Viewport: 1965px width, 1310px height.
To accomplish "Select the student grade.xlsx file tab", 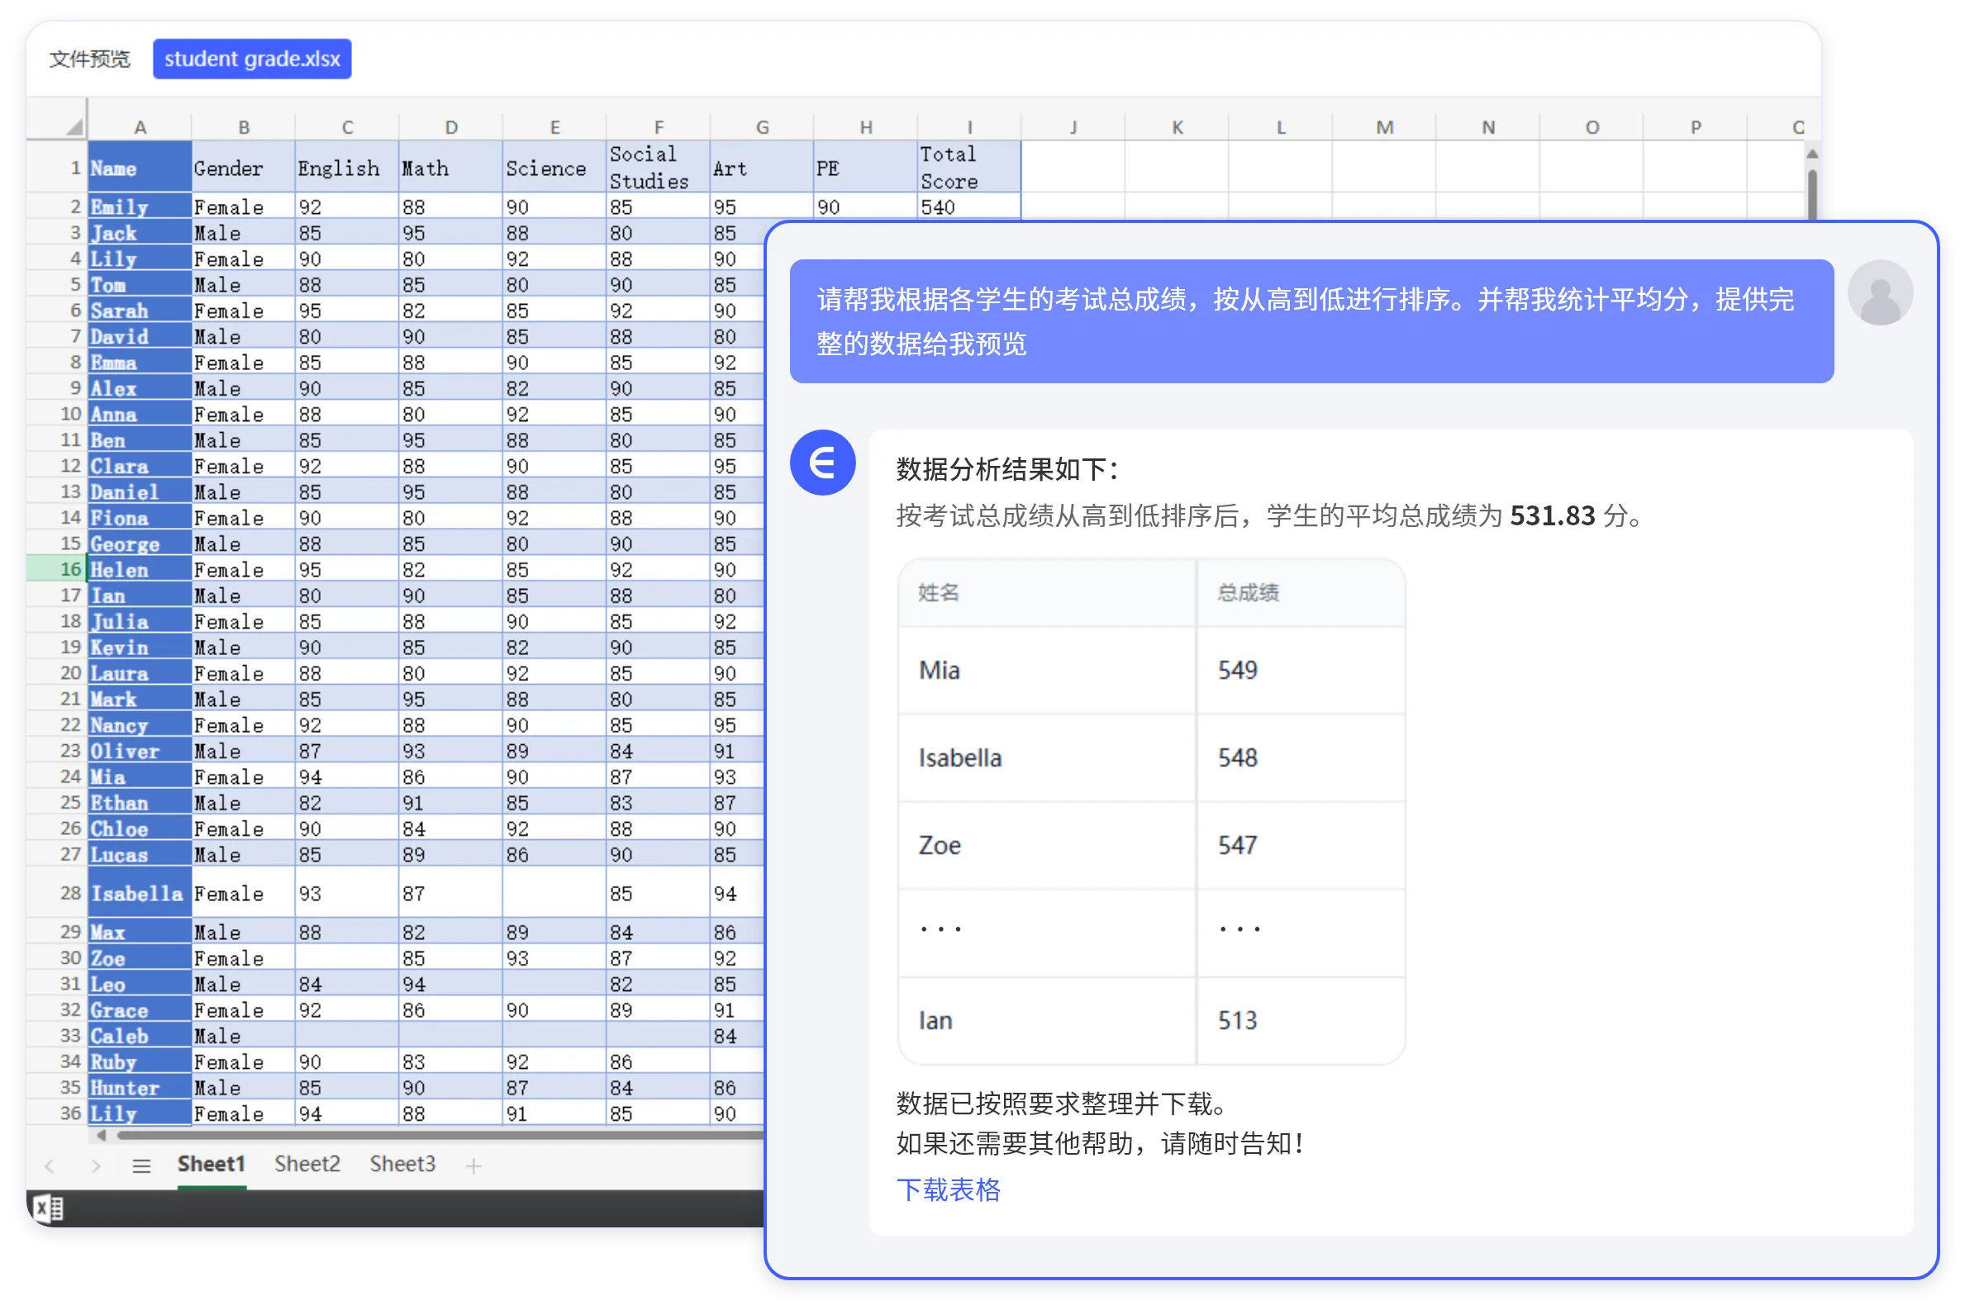I will click(x=252, y=59).
